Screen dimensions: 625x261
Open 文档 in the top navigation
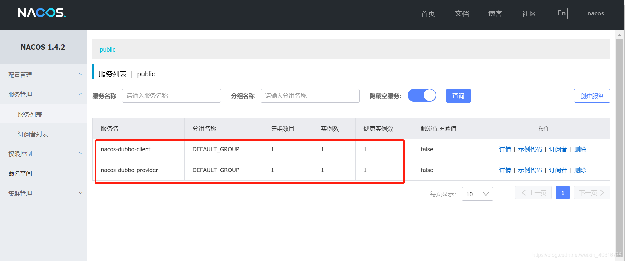click(x=462, y=13)
